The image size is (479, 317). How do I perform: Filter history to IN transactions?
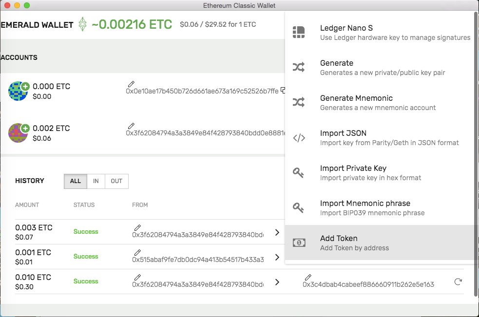96,181
